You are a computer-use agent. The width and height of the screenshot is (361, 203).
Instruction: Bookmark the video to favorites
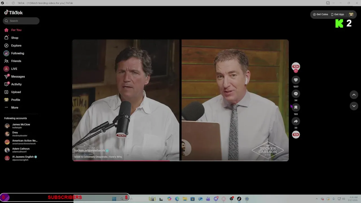(296, 107)
